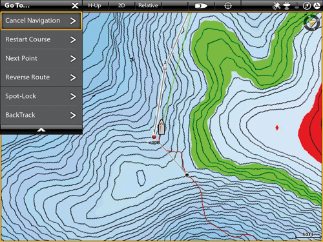Click the triangle i-Pilot Link icon

pyautogui.click(x=317, y=6)
